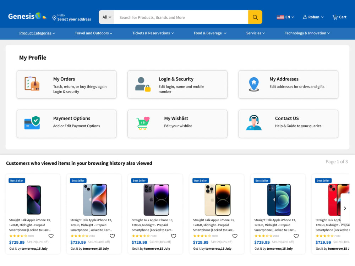Viewport: 355px width, 266px height.
Task: Open the EN language dropdown
Action: click(x=290, y=17)
